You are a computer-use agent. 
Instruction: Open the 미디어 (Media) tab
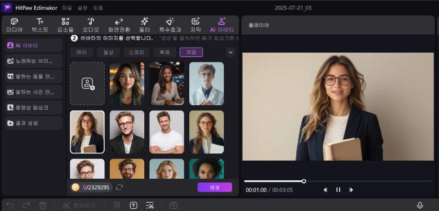click(x=14, y=25)
